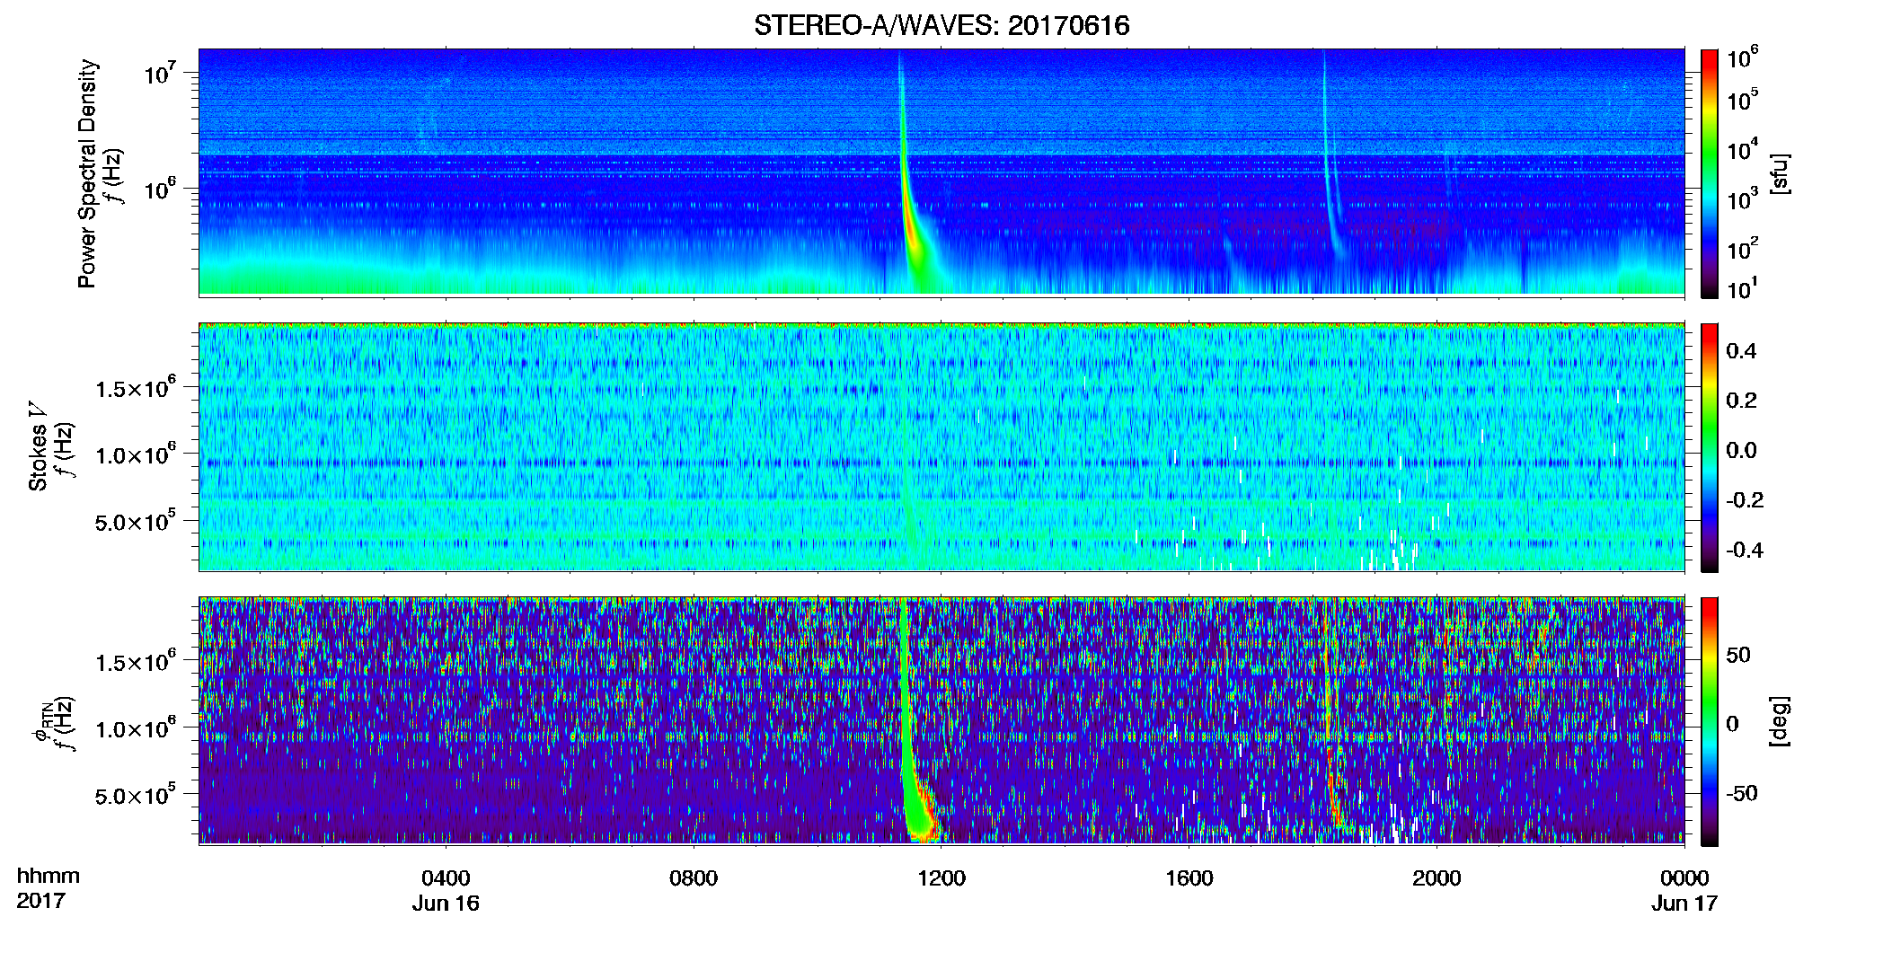This screenshot has width=1883, height=970.
Task: Click the hhmm axis unit label
Action: [x=49, y=876]
